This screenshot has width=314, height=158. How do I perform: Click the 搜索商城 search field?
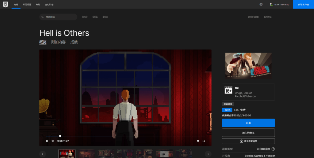(x=58, y=17)
